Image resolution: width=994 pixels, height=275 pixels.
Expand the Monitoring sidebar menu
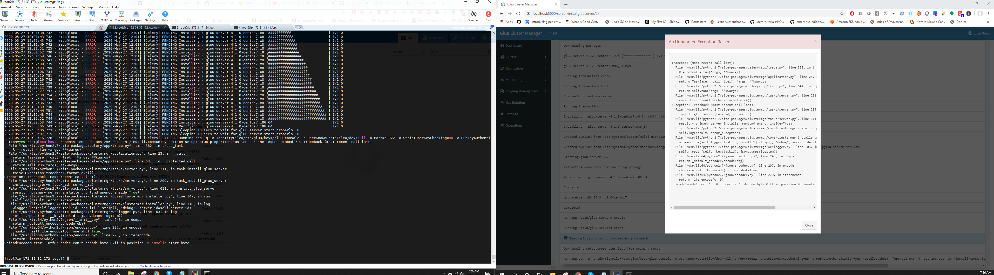(x=523, y=80)
